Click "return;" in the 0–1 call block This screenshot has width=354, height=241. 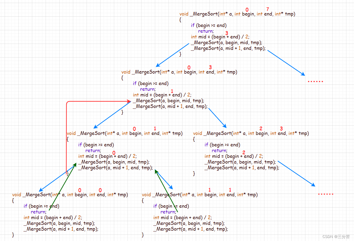coord(93,150)
